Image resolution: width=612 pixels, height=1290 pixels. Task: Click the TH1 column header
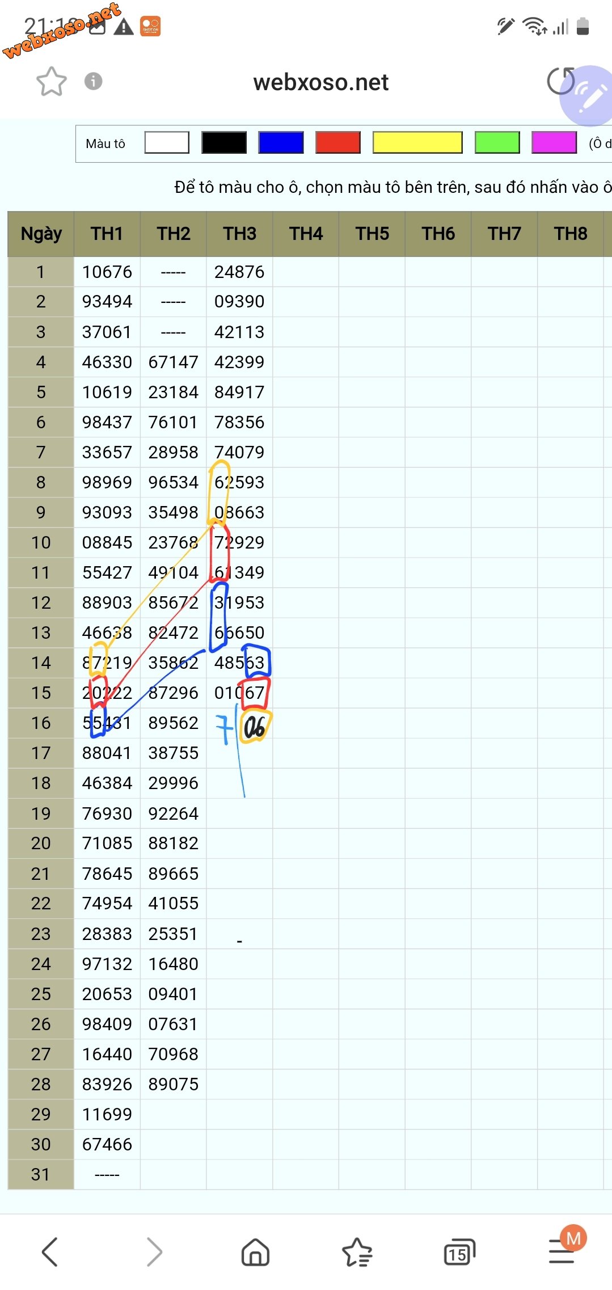(107, 234)
